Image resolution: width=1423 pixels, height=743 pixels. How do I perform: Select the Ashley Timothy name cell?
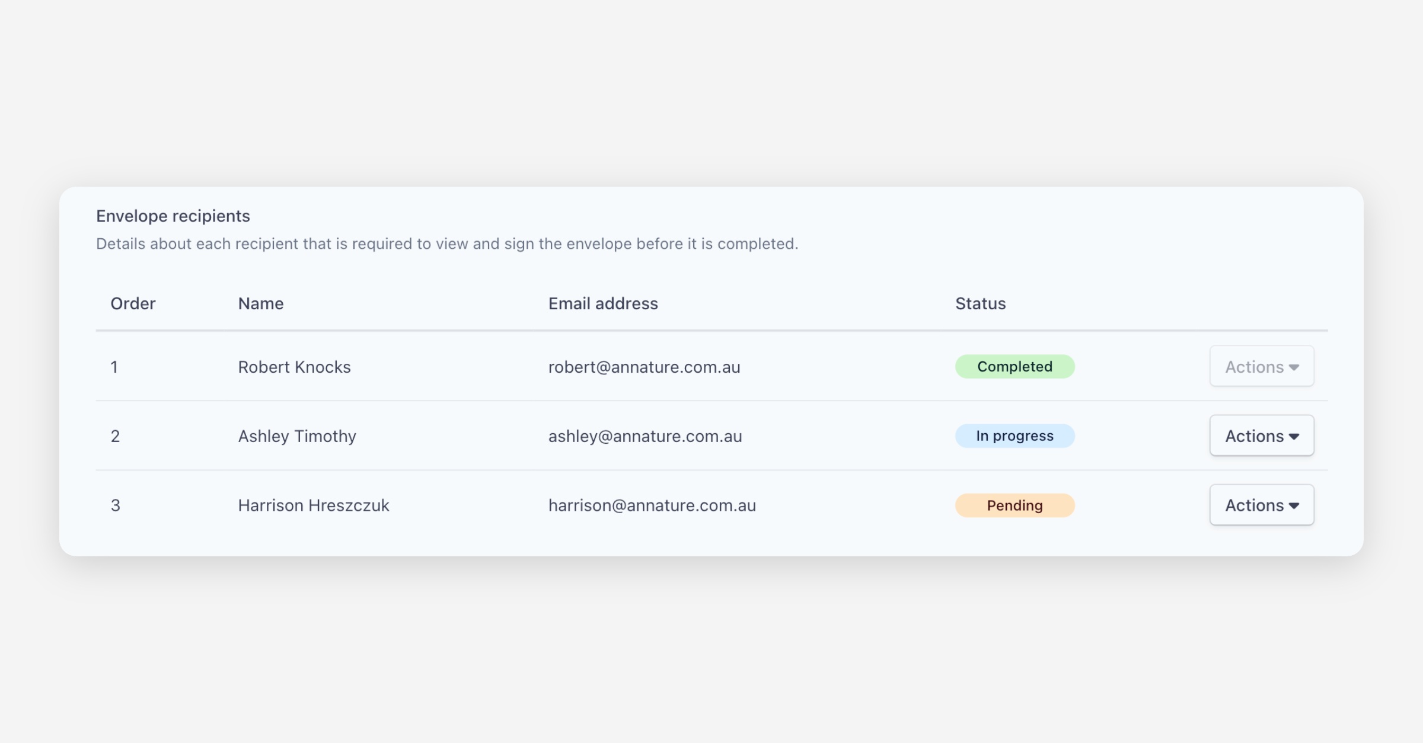[x=297, y=437]
